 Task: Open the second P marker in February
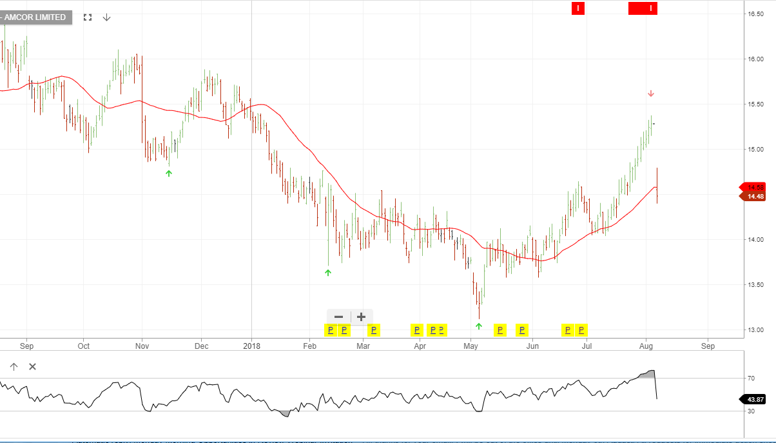344,330
